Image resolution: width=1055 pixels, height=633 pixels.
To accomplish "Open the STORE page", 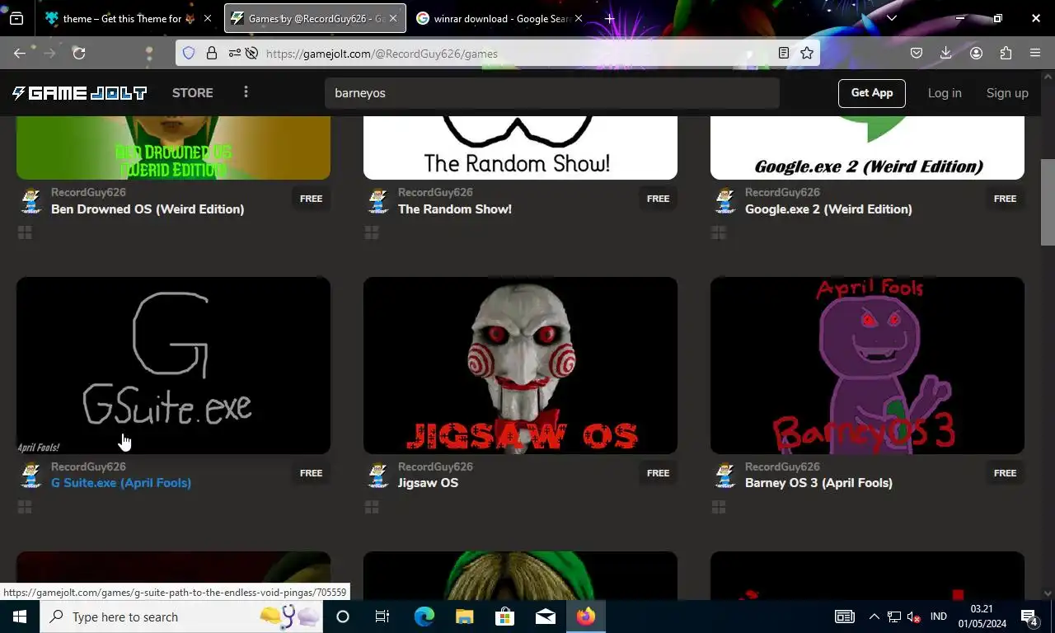I will click(x=193, y=93).
